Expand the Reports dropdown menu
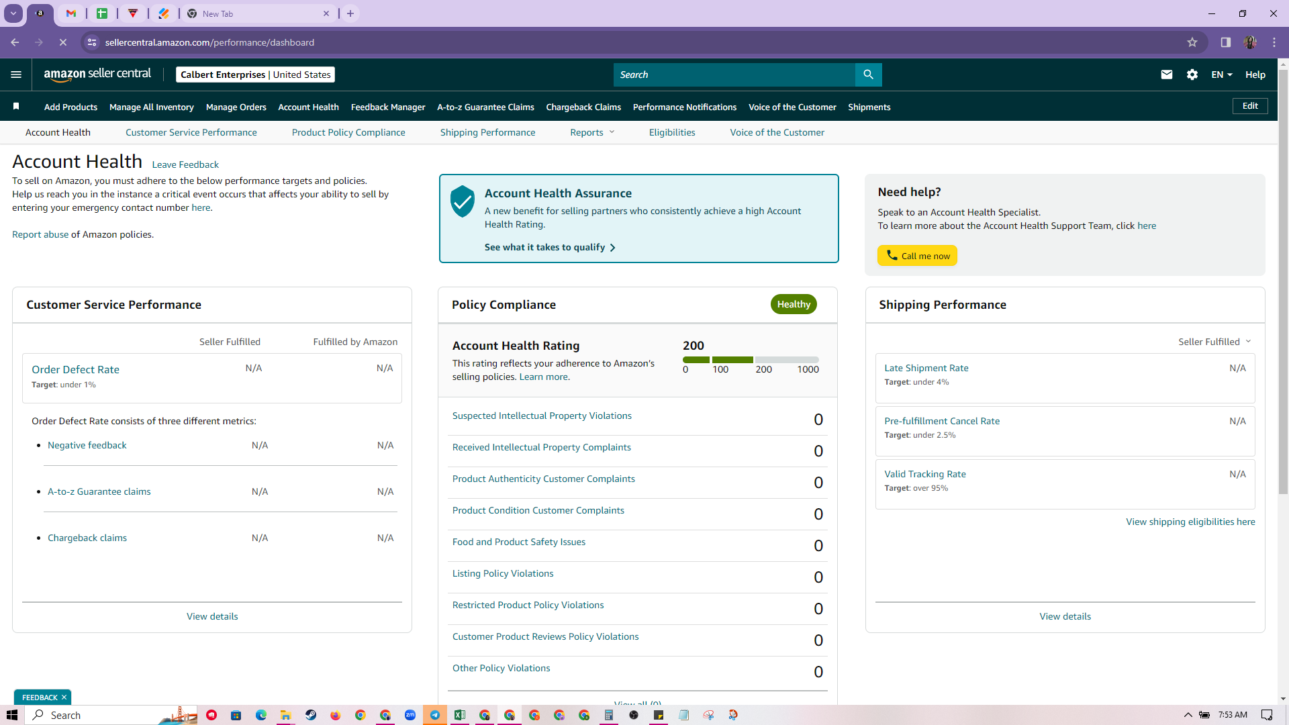The width and height of the screenshot is (1289, 725). (x=592, y=132)
